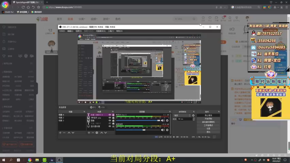Screen dimensions: 290x163
Task: Open the OBS Edit menu
Action: [x=70, y=31]
